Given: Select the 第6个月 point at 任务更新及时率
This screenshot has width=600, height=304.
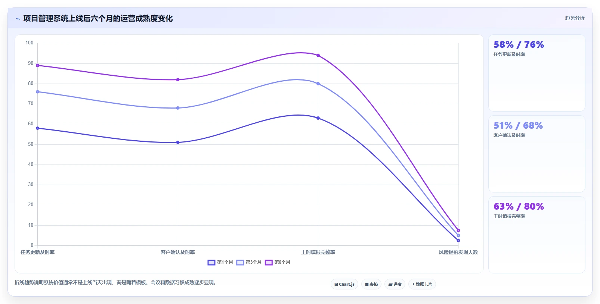Looking at the screenshot, I should click(37, 66).
